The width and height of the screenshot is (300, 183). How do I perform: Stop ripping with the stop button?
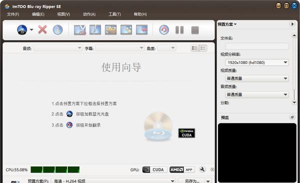coord(195,30)
